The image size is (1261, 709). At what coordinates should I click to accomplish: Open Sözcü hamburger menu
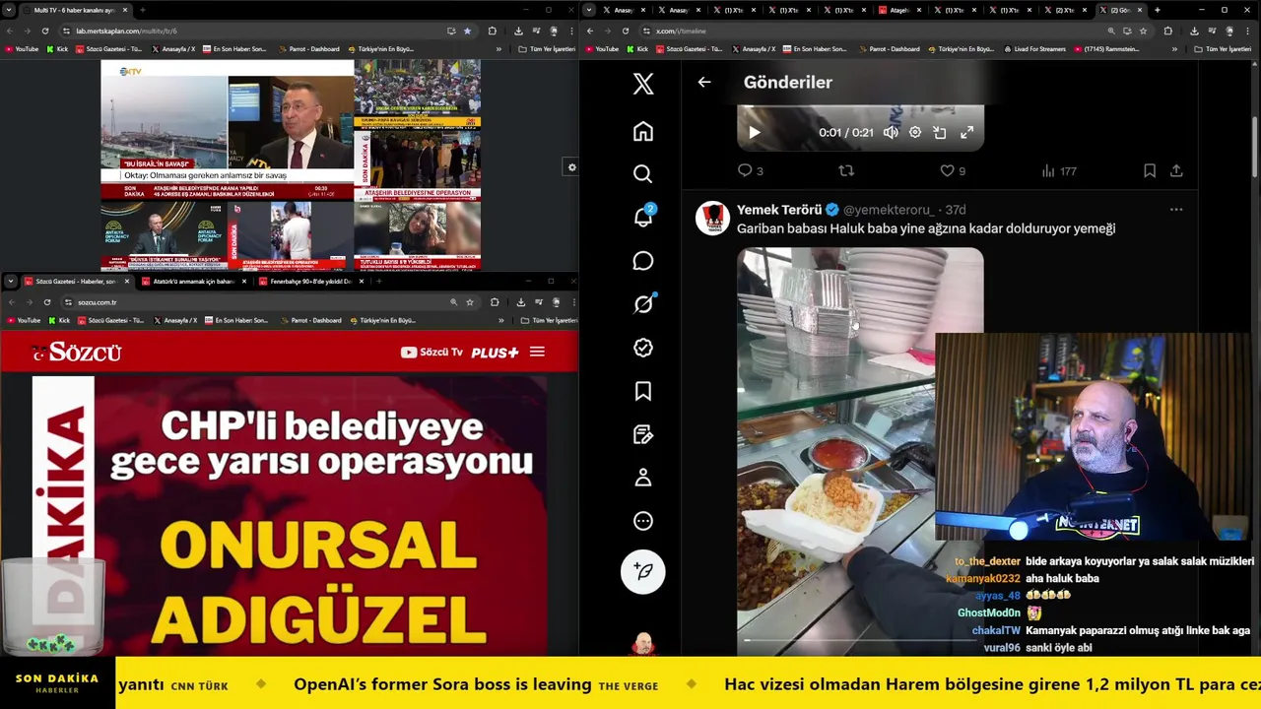click(537, 352)
